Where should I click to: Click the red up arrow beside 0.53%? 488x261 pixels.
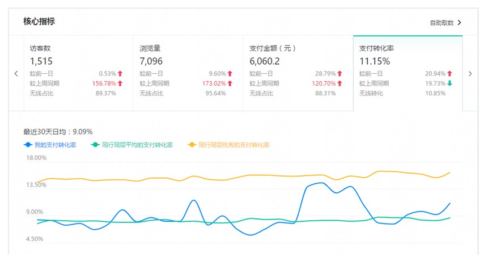click(120, 74)
